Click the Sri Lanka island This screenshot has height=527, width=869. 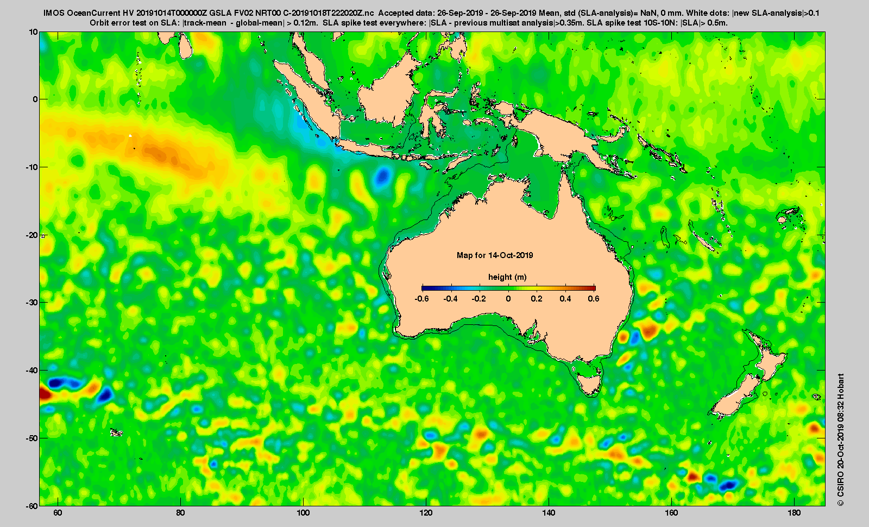[x=186, y=46]
